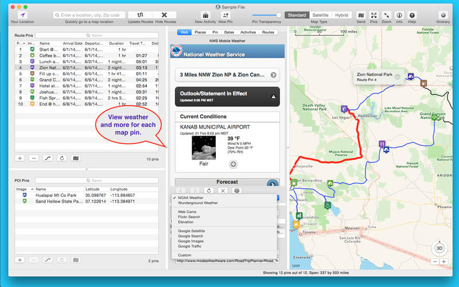This screenshot has height=287, width=459.
Task: Open 3 Miles NNW Zion NP location button
Action: [227, 75]
